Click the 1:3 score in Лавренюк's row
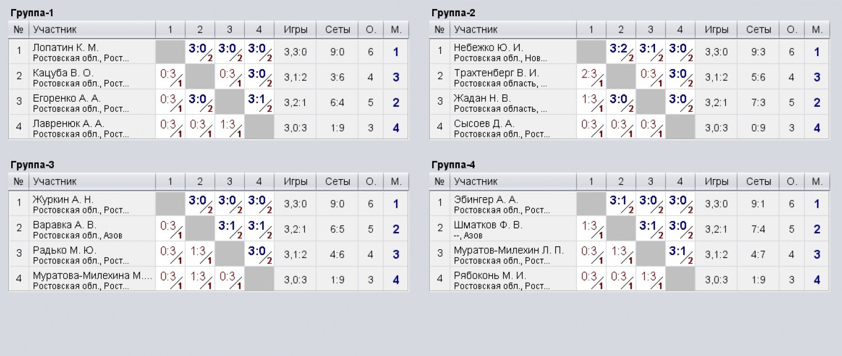The image size is (842, 356). coord(230,127)
